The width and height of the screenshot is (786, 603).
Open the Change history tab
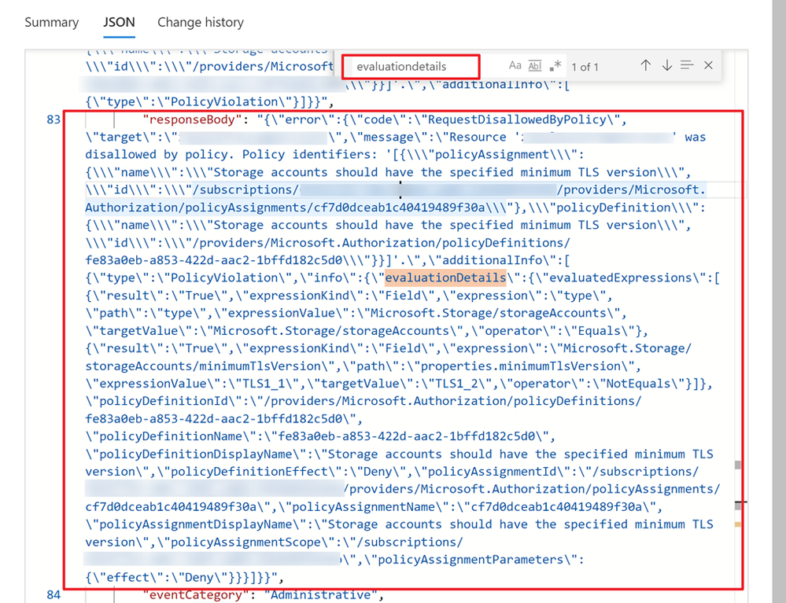[x=201, y=23]
